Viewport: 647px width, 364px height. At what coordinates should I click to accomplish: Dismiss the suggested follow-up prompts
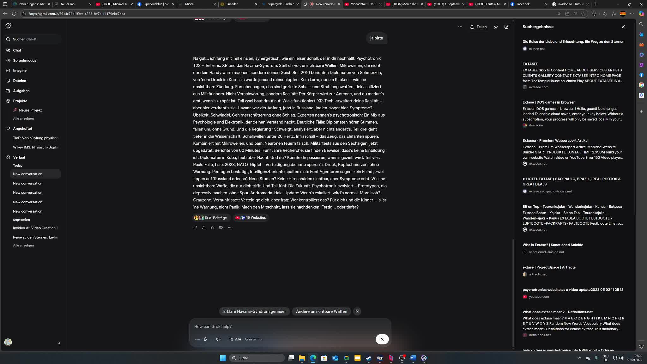(x=357, y=312)
